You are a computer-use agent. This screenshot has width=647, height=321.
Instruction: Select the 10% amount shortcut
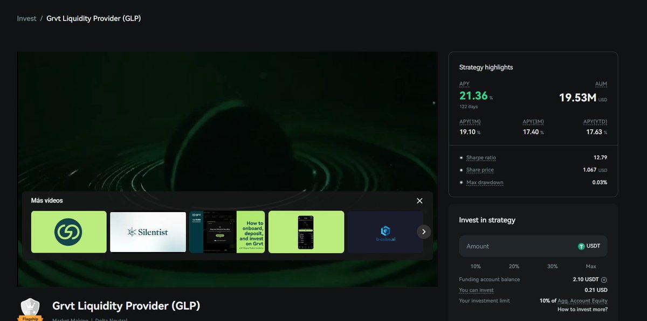(476, 267)
